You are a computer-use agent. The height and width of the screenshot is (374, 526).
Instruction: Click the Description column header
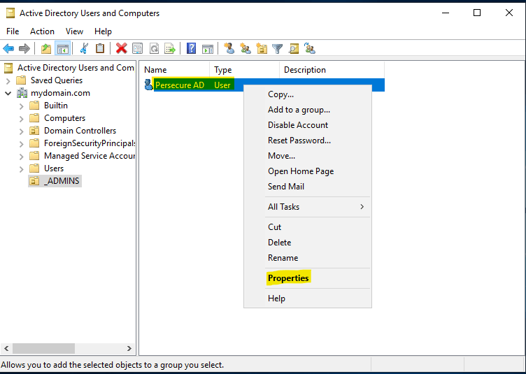click(305, 70)
